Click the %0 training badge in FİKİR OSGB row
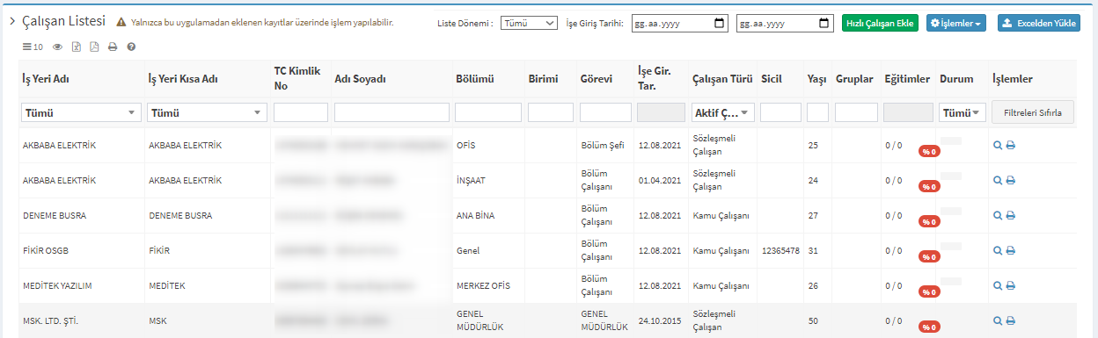The width and height of the screenshot is (1098, 338). click(928, 256)
